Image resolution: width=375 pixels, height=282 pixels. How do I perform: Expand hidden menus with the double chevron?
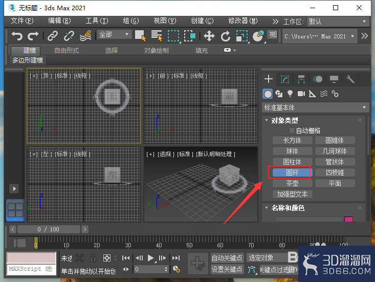pyautogui.click(x=276, y=21)
